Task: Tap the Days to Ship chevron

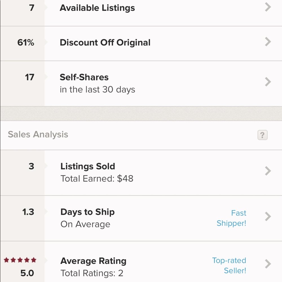Action: click(268, 217)
